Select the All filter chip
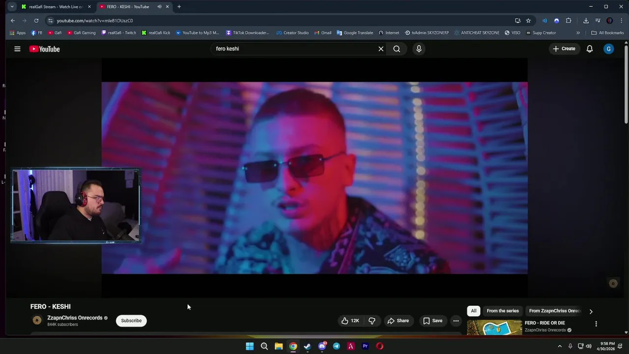This screenshot has height=354, width=629. point(474,311)
